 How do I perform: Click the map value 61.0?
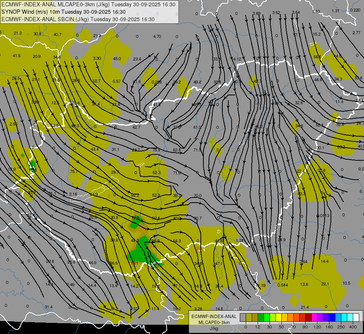[197, 127]
